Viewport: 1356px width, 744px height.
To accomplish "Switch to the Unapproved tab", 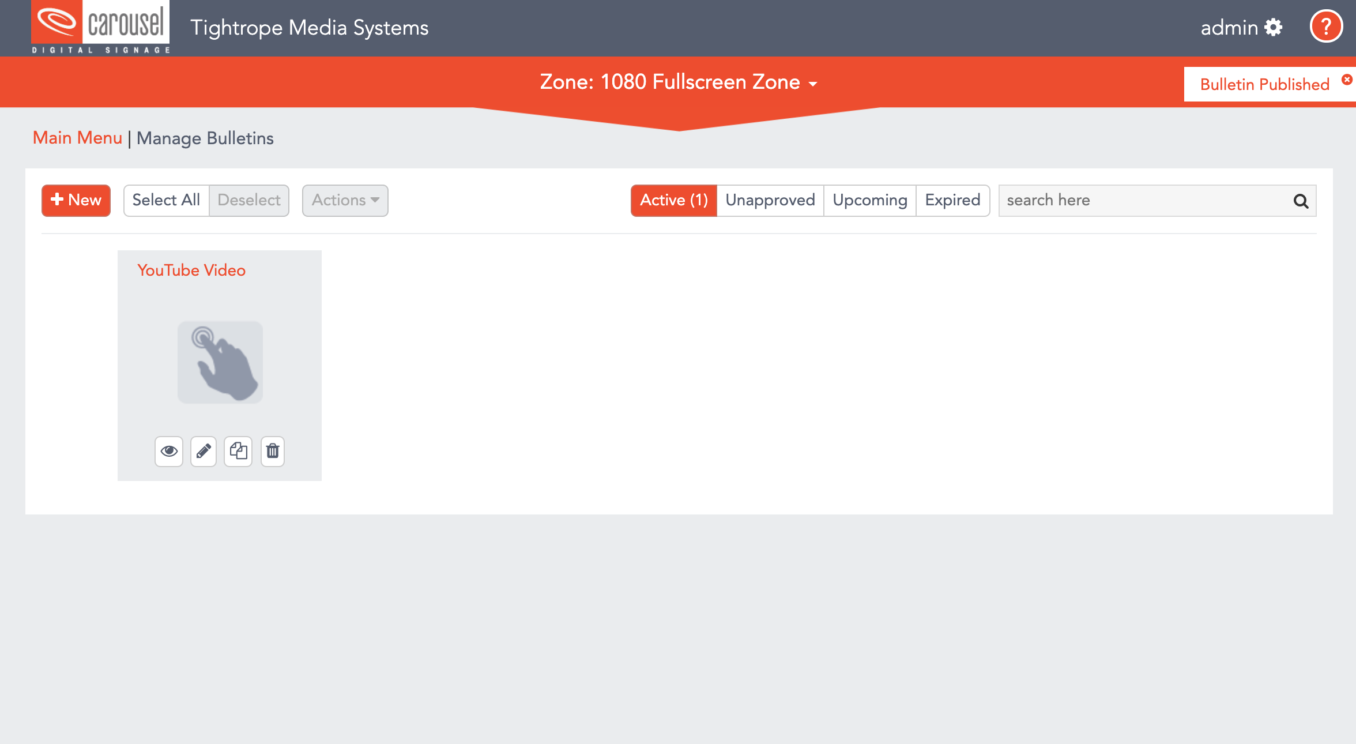I will click(770, 200).
